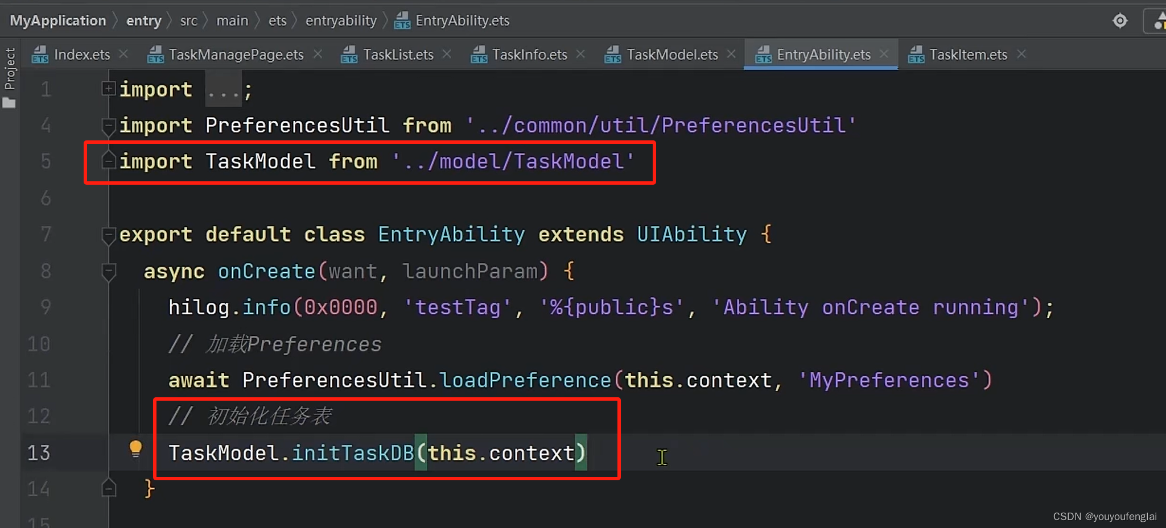Click 'EntryAbility' class name on line 7
The image size is (1166, 528).
point(451,235)
